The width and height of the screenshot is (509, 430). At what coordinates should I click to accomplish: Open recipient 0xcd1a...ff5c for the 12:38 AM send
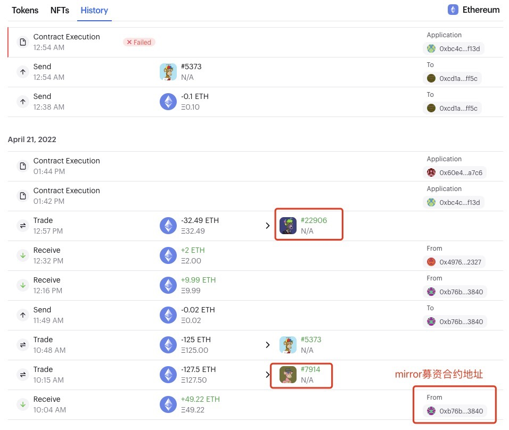pos(452,109)
